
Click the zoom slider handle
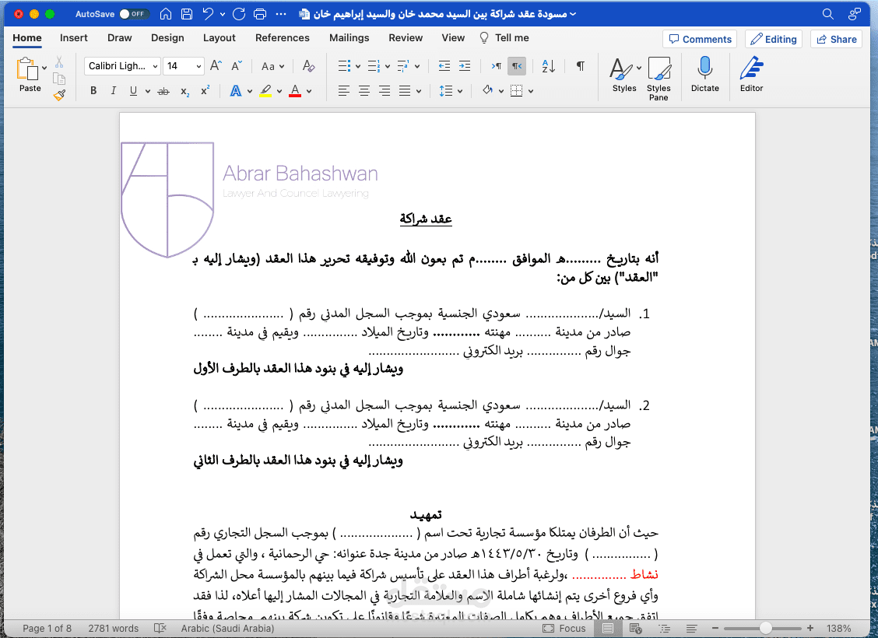[765, 629]
